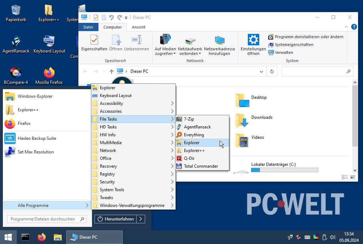Open Einstellungen via the gear icon
363x244 pixels.
[253, 45]
